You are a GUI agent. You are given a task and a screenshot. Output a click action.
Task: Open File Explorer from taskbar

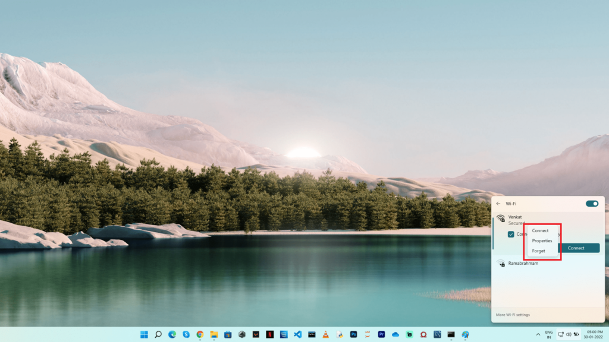point(214,334)
